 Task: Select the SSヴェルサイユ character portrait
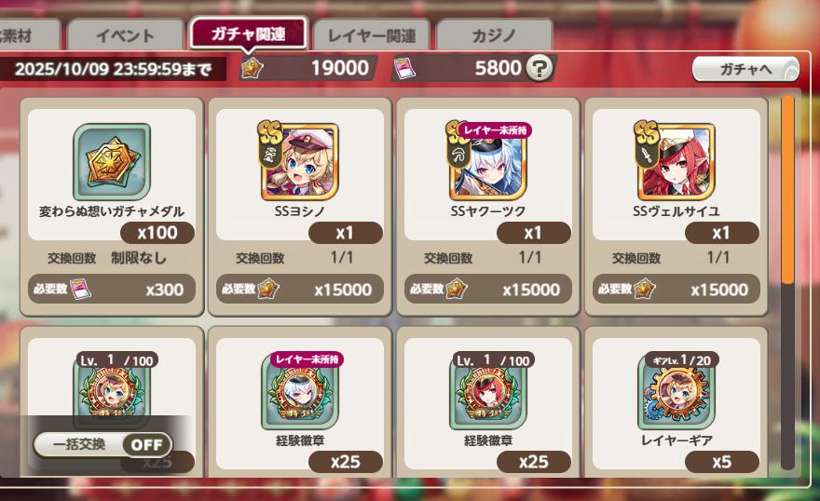[676, 161]
